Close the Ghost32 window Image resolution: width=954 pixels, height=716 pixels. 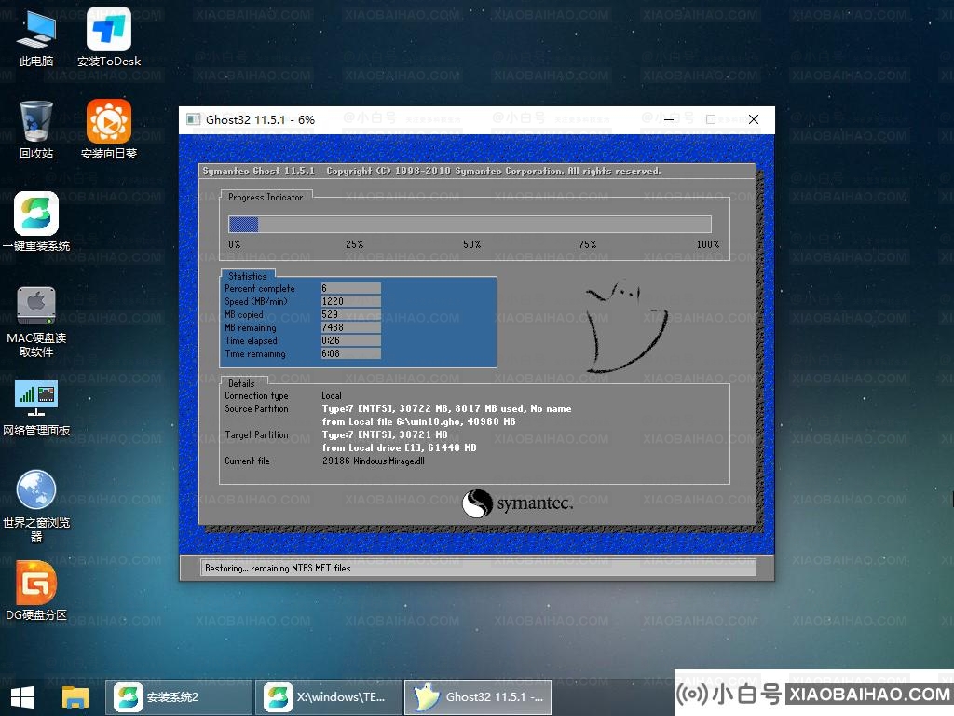(754, 119)
